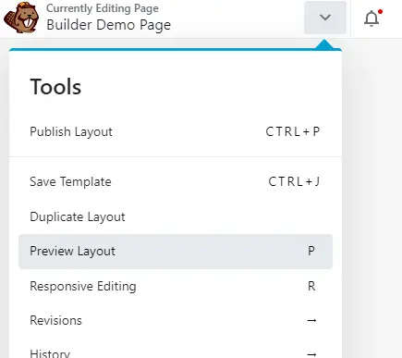Collapse the Tools menu with chevron button
402x358 pixels.
pos(325,18)
